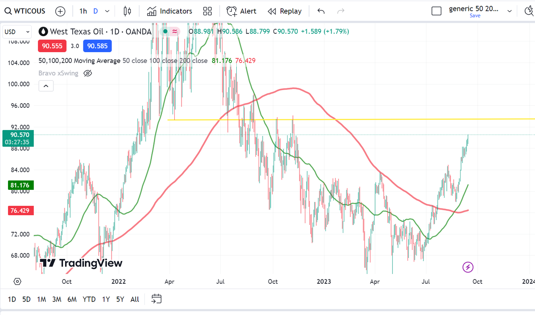Select the 5Y range tab

pyautogui.click(x=119, y=299)
